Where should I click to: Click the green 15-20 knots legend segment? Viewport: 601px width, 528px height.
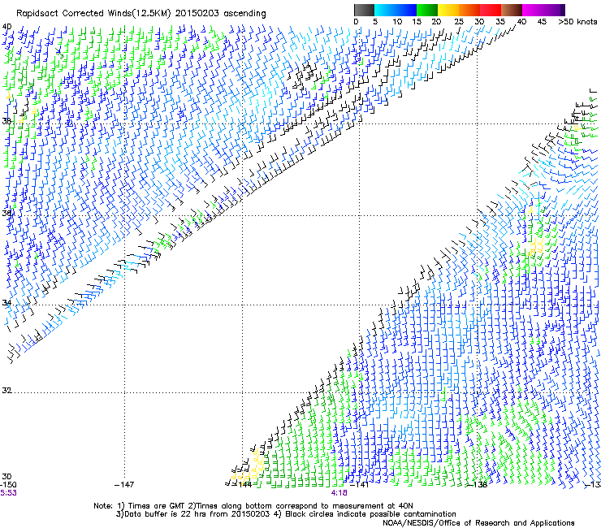[x=427, y=10]
